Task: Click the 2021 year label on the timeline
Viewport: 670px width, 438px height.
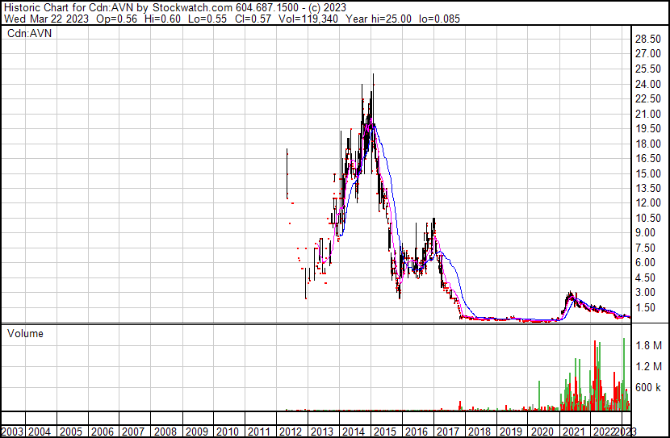Action: 573,432
